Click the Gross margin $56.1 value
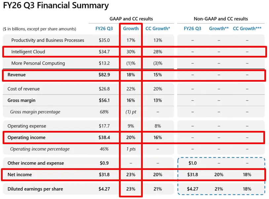 104,100
